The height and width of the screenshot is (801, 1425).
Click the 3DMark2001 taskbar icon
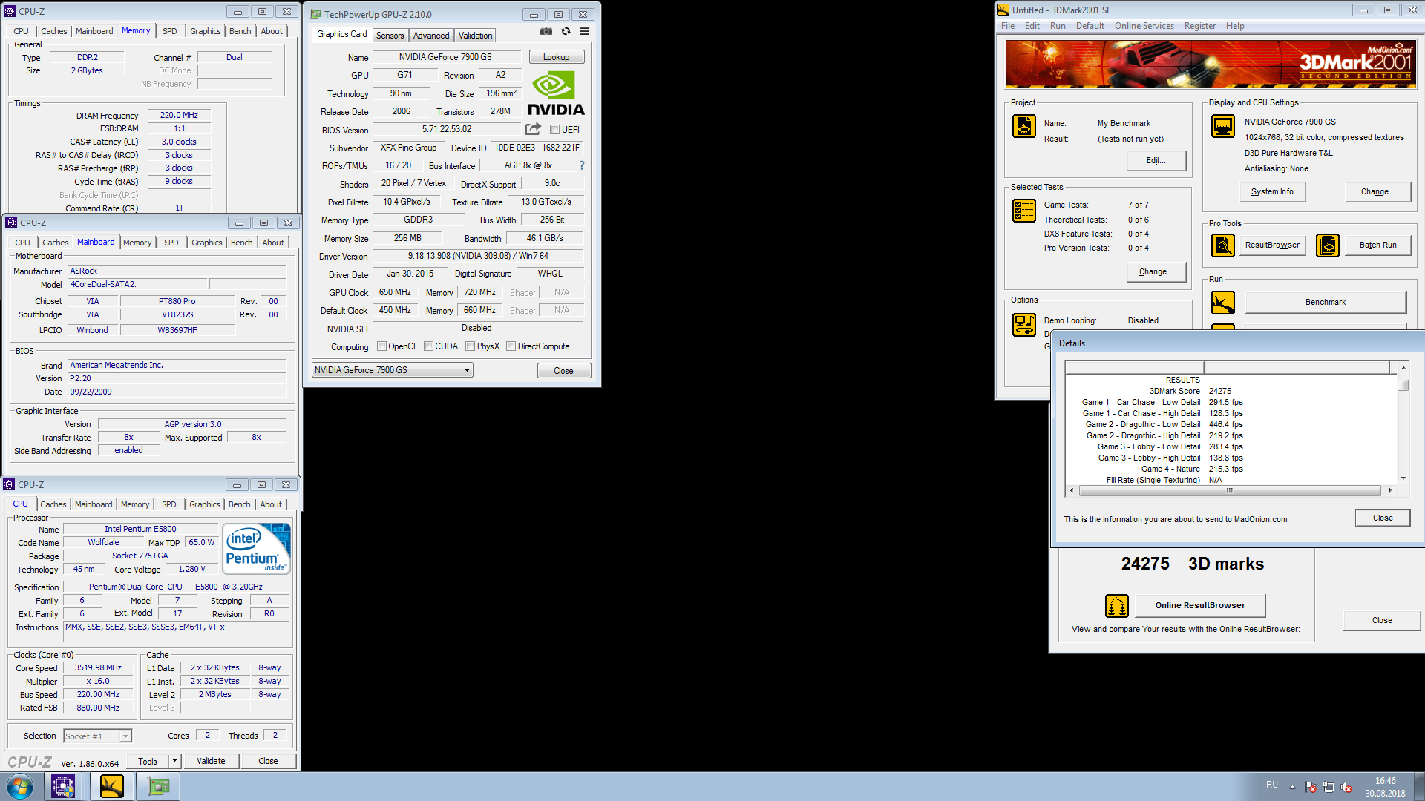pyautogui.click(x=111, y=786)
